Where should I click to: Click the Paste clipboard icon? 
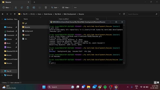28,7
